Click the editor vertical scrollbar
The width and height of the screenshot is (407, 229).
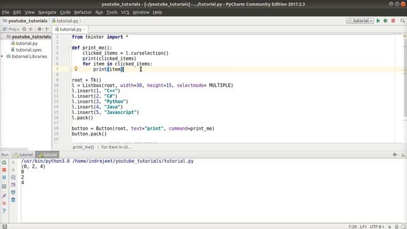point(405,78)
